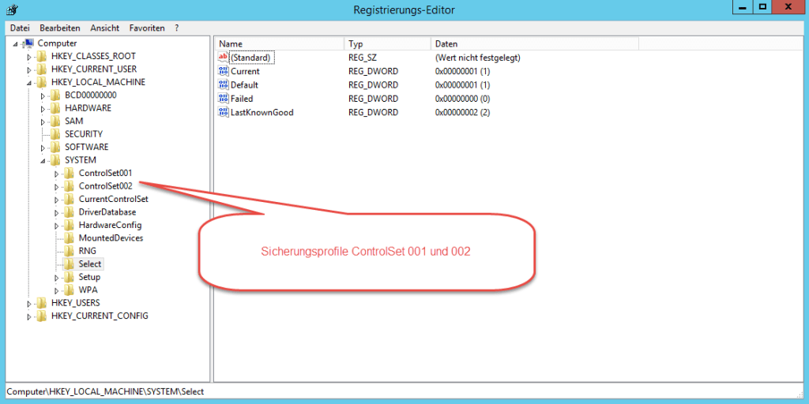Expand the ControlSet002 arrow
The height and width of the screenshot is (404, 809).
coord(57,186)
